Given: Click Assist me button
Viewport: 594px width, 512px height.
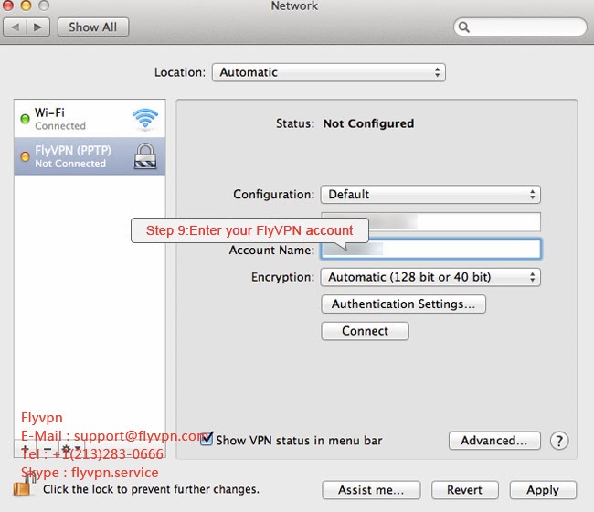Looking at the screenshot, I should click(x=371, y=490).
